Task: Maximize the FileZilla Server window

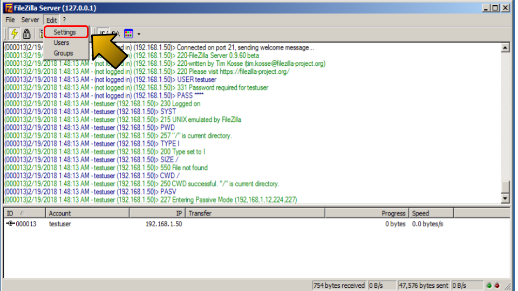Action: pyautogui.click(x=495, y=8)
